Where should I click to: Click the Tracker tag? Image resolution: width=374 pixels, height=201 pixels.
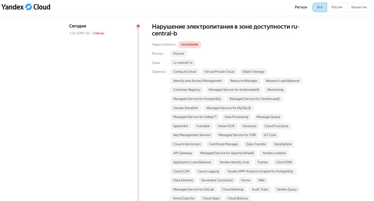[263, 162]
